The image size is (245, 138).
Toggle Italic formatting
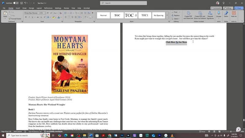[x=29, y=17]
